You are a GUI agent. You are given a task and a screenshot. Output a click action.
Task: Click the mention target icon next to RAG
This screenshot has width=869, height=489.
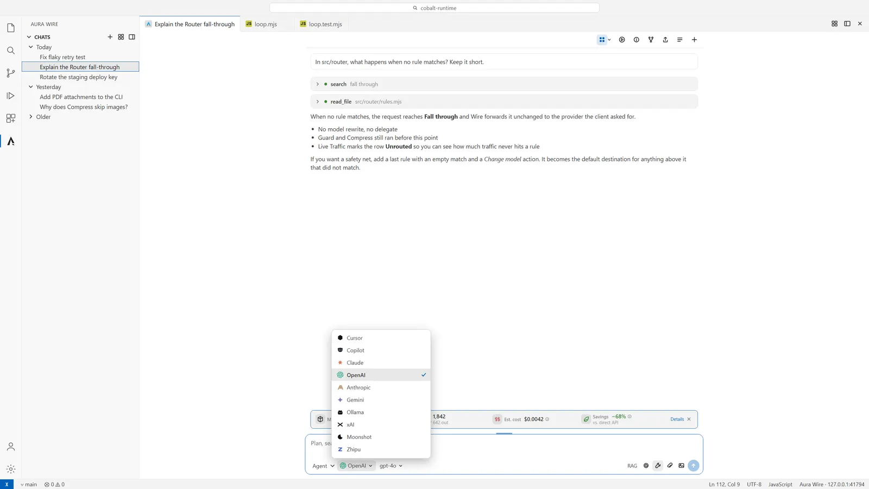tap(646, 466)
